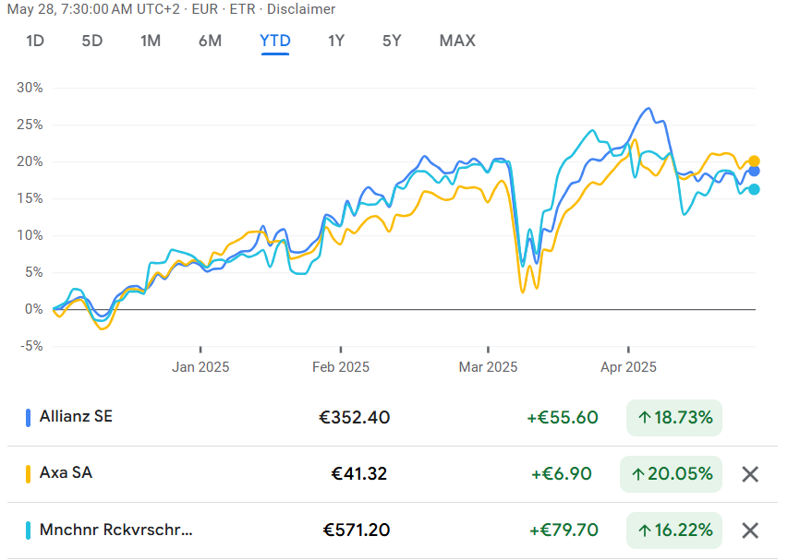Open the Mnchnr Rckvrschr… stock name
The image size is (788, 560).
pos(116,530)
